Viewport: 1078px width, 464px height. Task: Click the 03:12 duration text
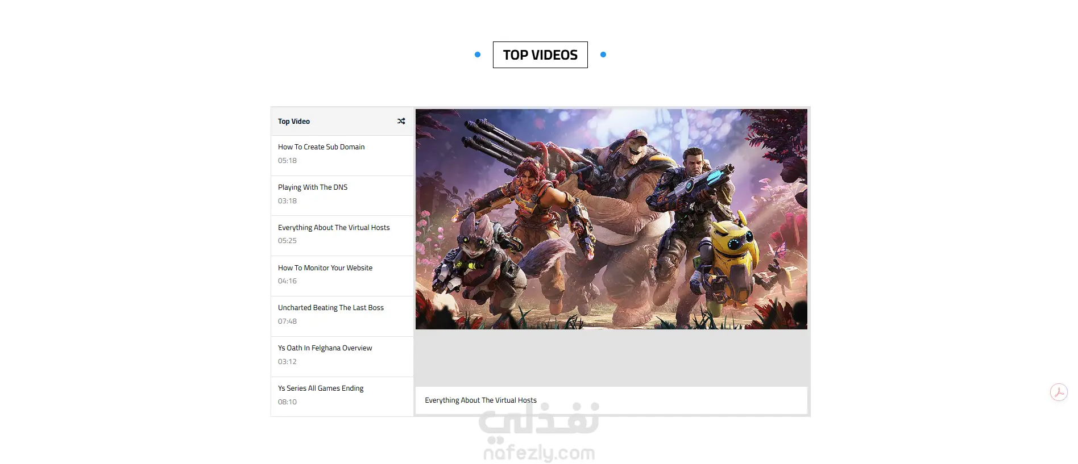tap(287, 361)
